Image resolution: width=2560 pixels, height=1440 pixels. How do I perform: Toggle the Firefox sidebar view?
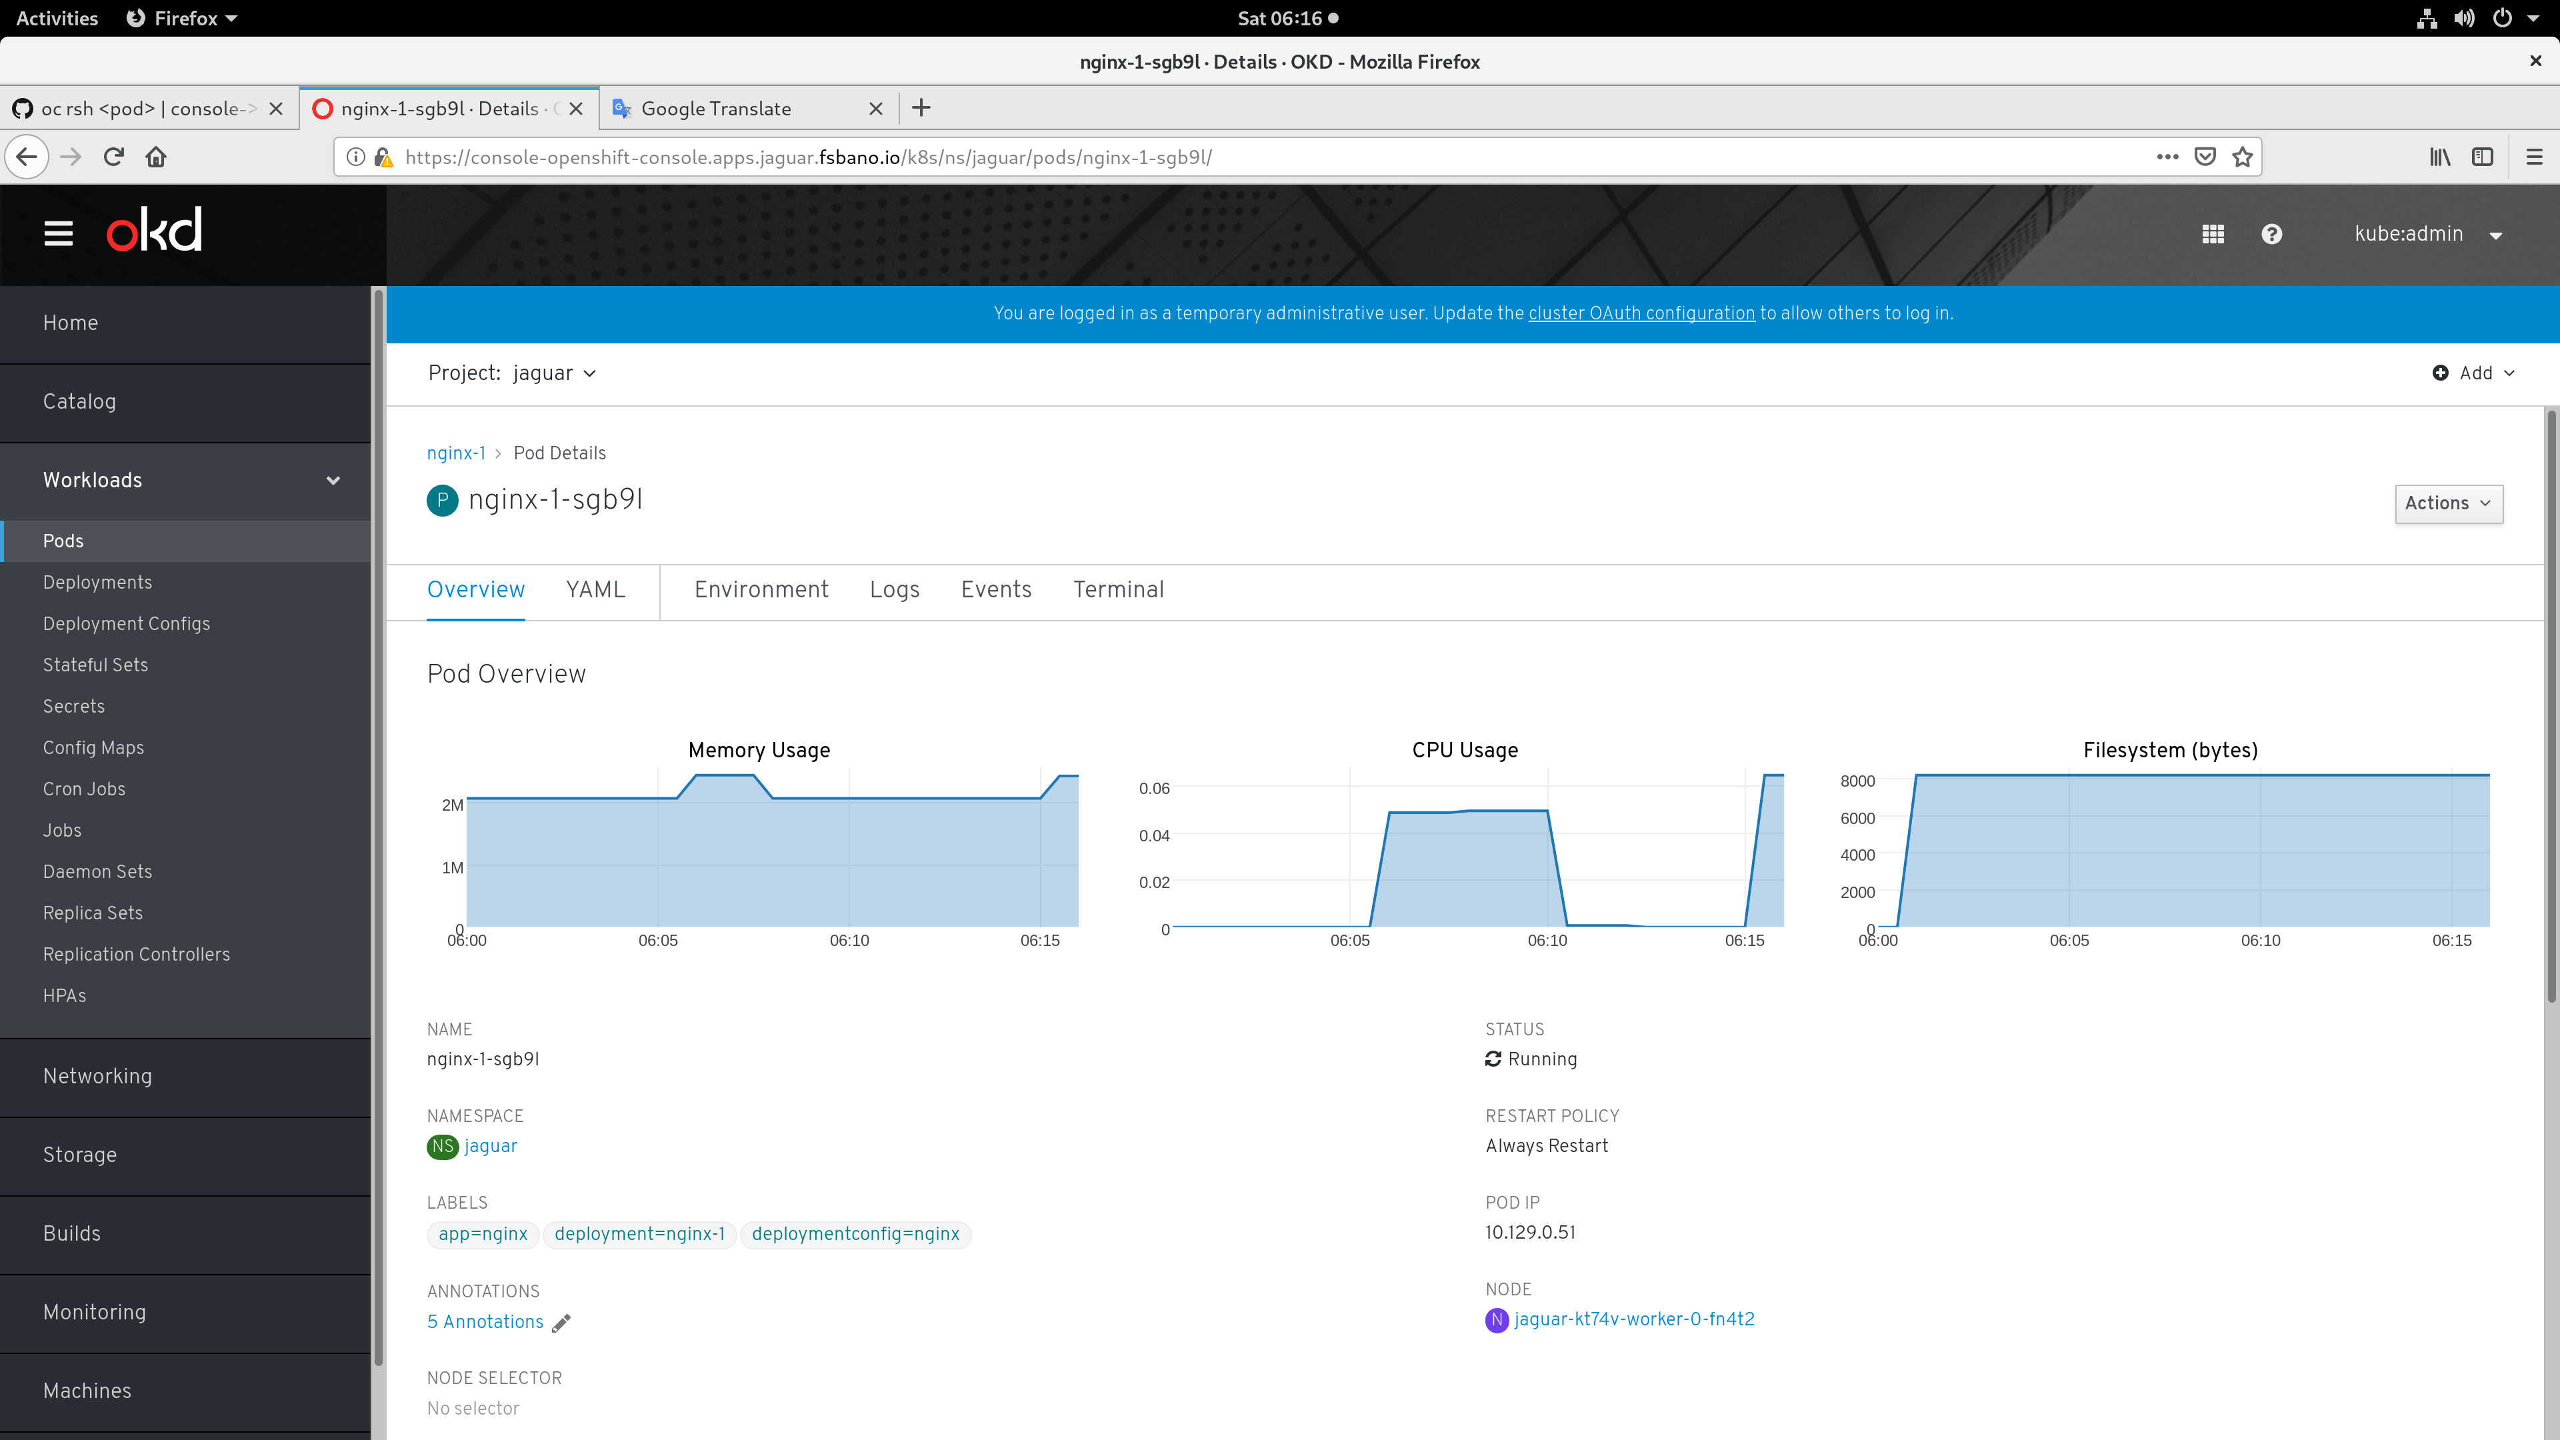(2483, 156)
